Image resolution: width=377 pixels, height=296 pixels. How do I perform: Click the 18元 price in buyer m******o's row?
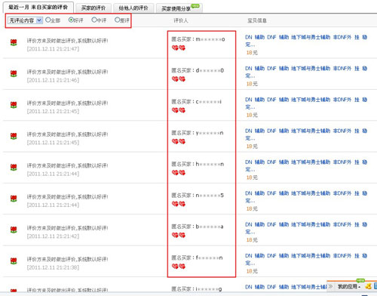(252, 52)
